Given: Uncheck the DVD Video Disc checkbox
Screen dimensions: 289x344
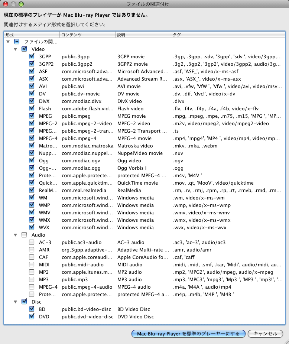Looking at the screenshot, I should pos(32,317).
